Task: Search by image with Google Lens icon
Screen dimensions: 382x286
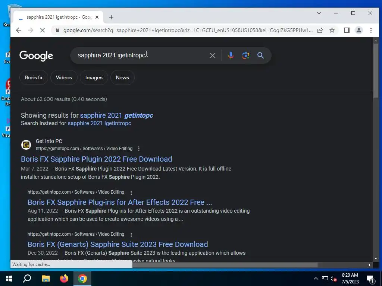Action: [245, 55]
